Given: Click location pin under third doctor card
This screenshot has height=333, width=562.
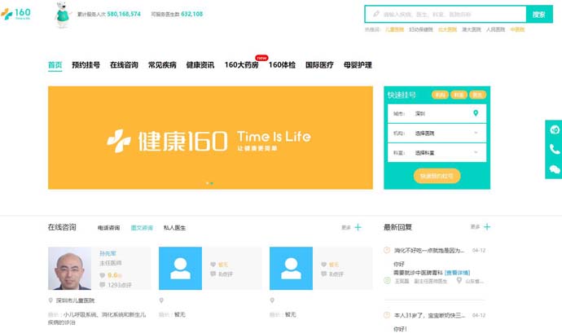Looking at the screenshot, I should [272, 300].
